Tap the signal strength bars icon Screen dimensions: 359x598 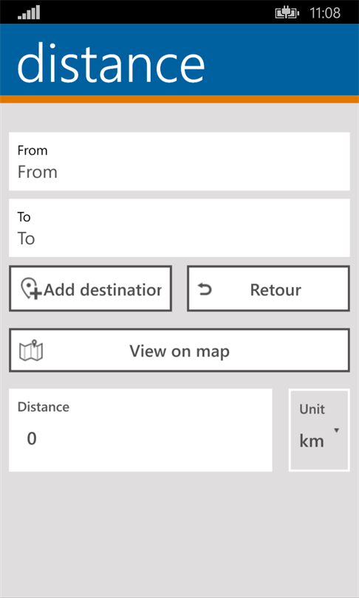(x=29, y=13)
